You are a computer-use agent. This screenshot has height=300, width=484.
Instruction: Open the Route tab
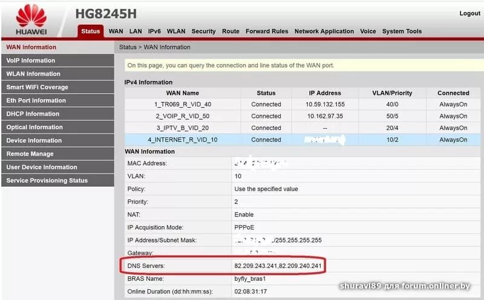click(231, 31)
